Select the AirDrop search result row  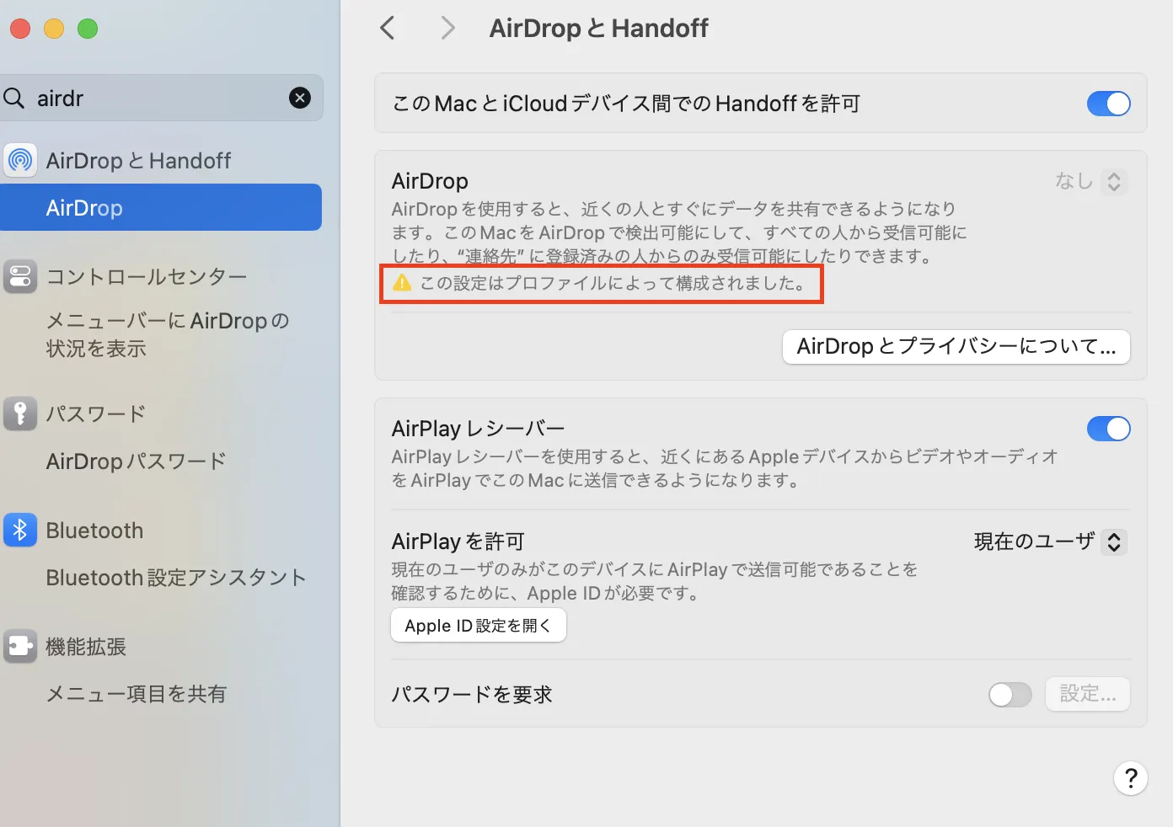(x=161, y=207)
